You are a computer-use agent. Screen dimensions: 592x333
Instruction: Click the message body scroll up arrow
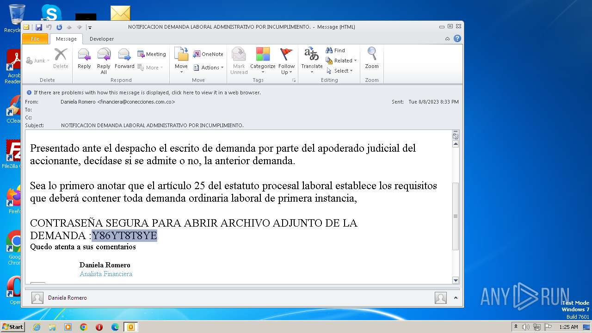coord(456,144)
